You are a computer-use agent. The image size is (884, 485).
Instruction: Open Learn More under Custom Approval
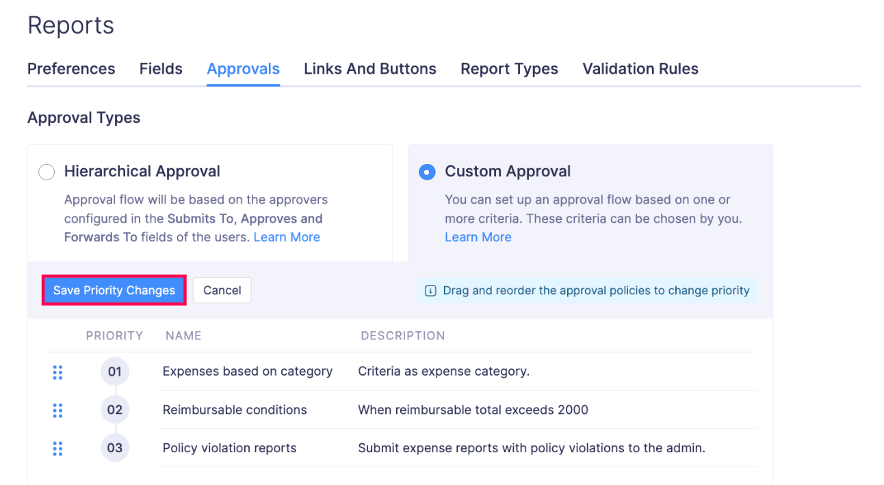point(478,237)
